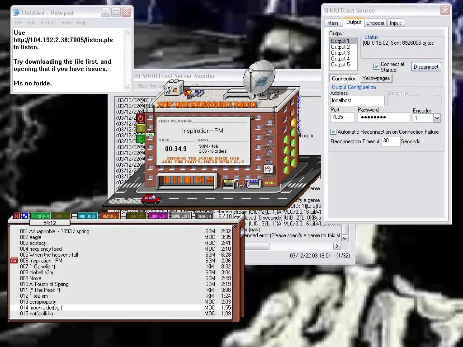The image size is (463, 347).
Task: Click SEARCH in the playlist toolbar
Action: click(204, 216)
